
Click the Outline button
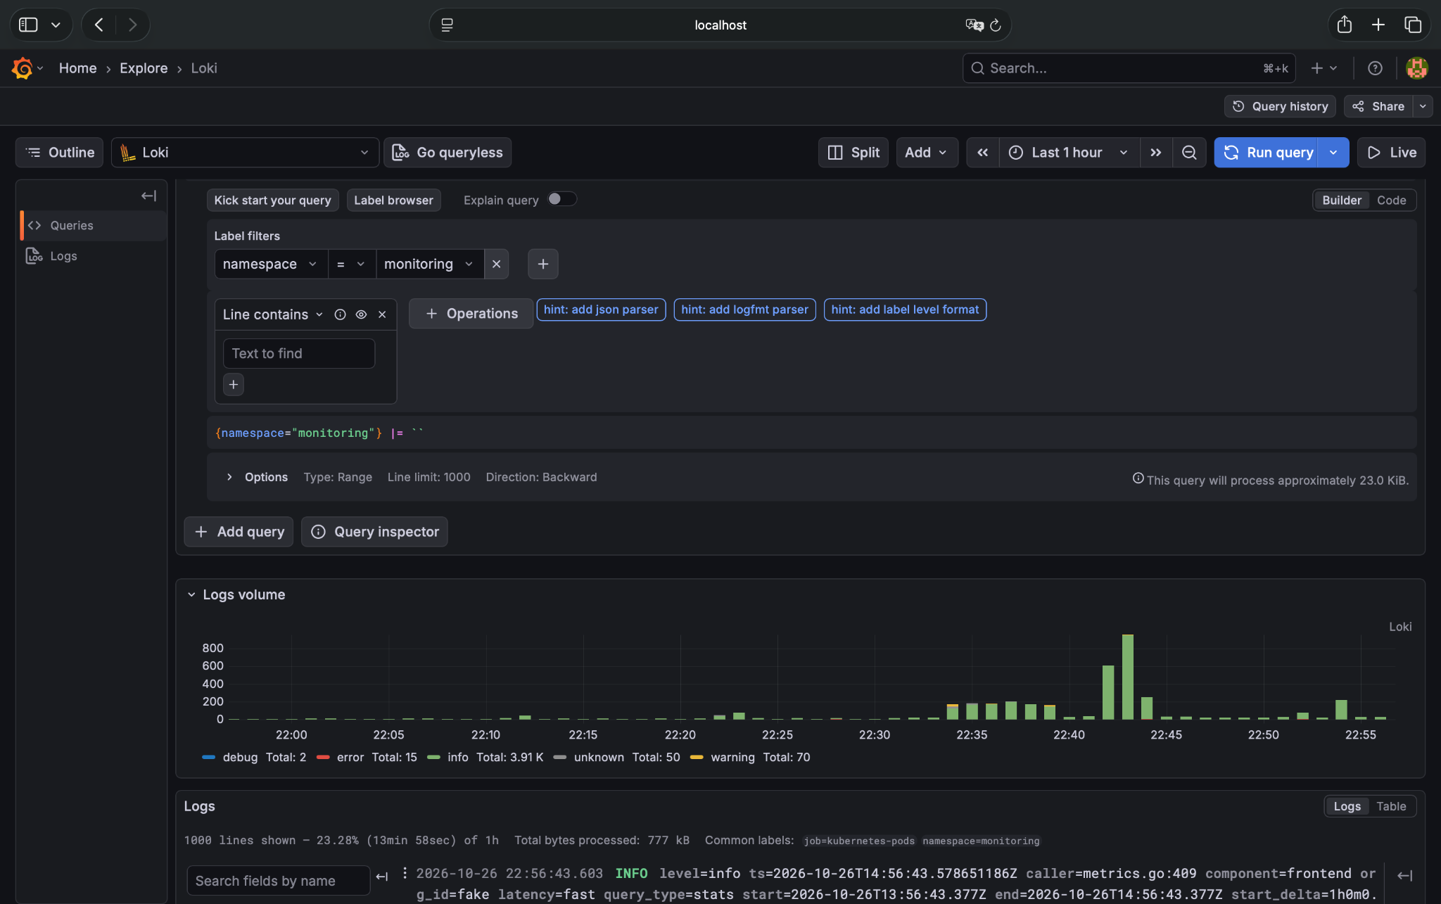(x=60, y=153)
